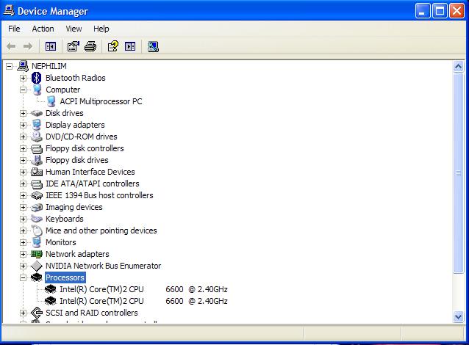
Task: Click the NEPHILIM computer icon
Action: pyautogui.click(x=23, y=66)
